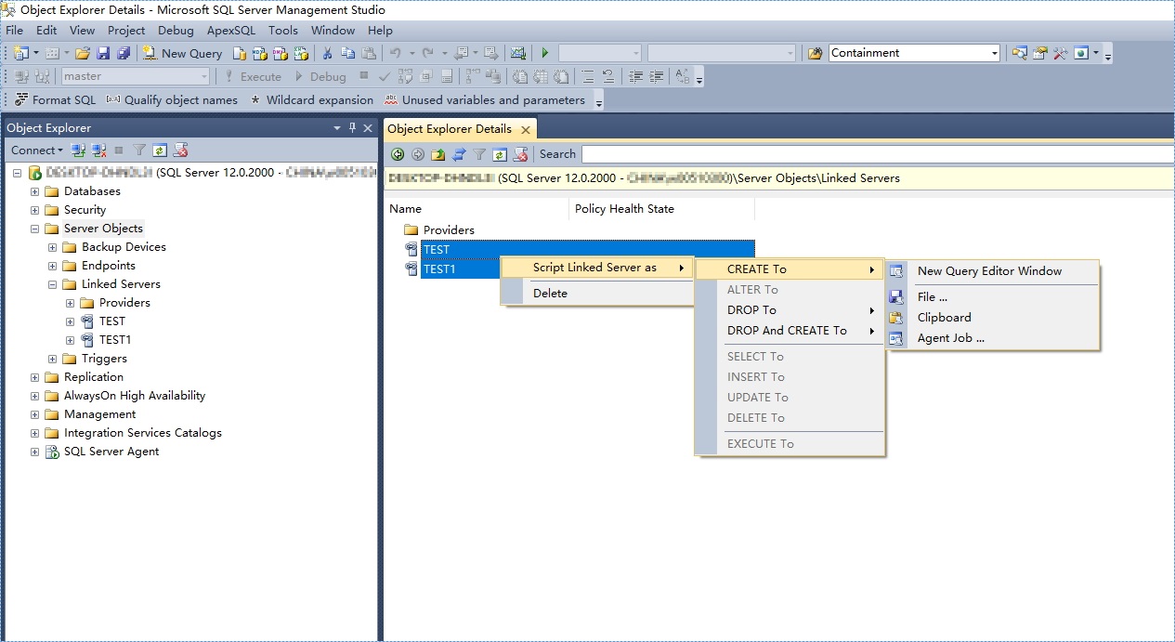Click Refresh icon in Object Explorer toolbar

pyautogui.click(x=160, y=150)
